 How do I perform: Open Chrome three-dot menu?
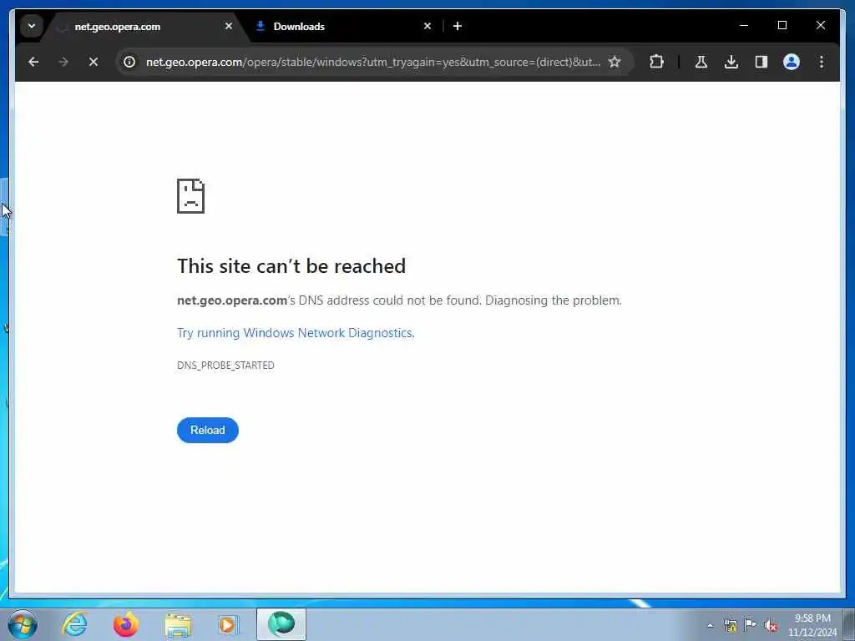click(822, 62)
